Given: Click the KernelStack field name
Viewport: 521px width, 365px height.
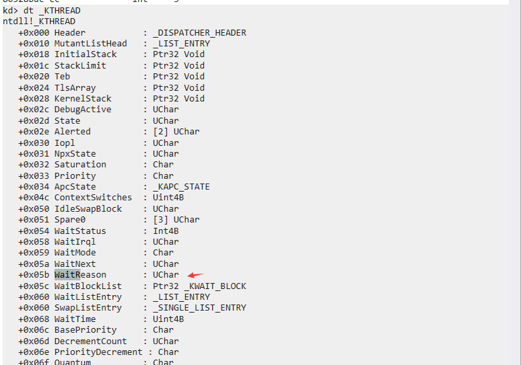Looking at the screenshot, I should pos(83,99).
